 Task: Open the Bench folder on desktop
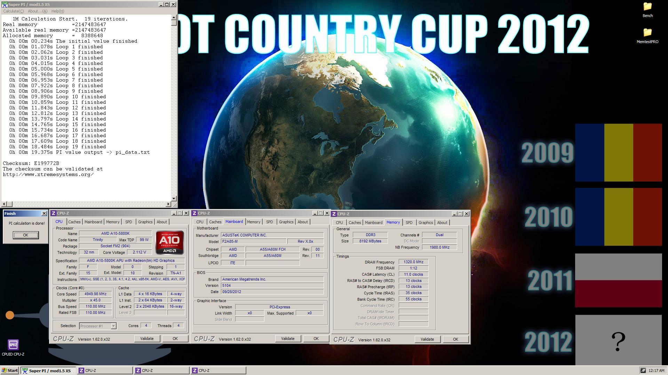coord(647,10)
